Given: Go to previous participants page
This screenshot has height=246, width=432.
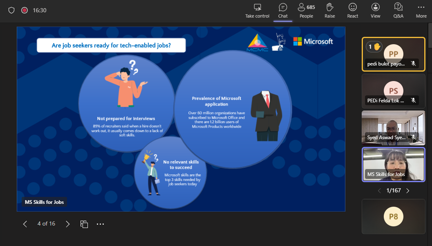Looking at the screenshot, I should click(x=379, y=190).
